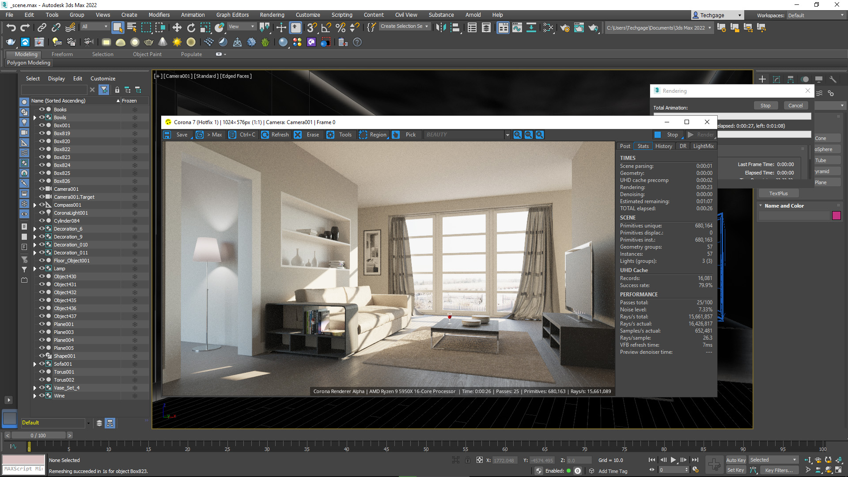Open Key Filters dialog
This screenshot has width=848, height=477.
[779, 470]
